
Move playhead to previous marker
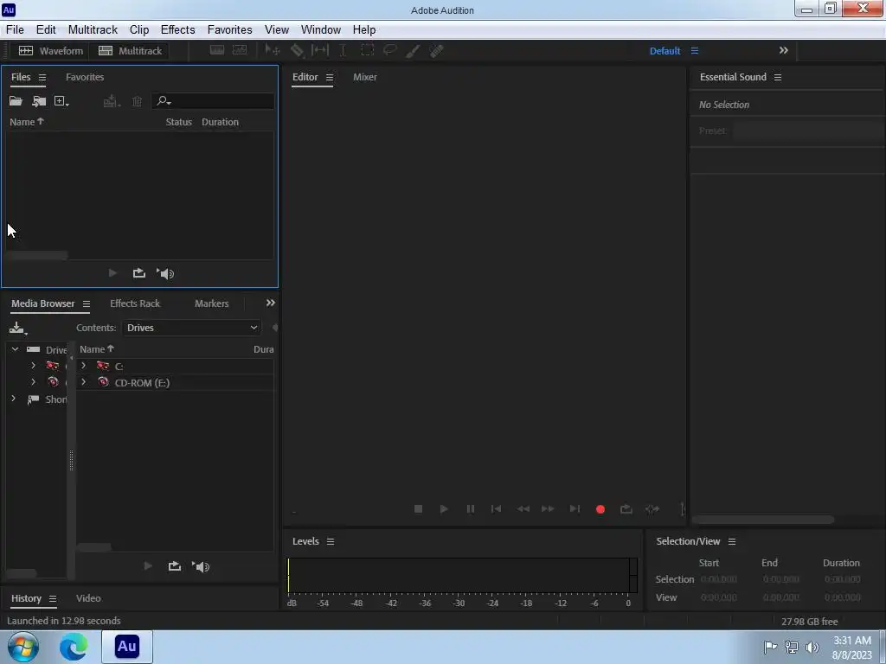[x=496, y=508]
